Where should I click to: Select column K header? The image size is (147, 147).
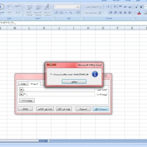point(44,28)
